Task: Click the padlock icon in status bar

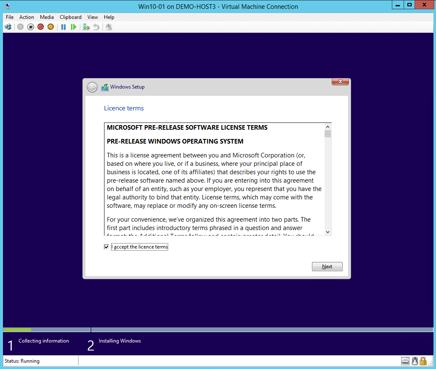Action: click(423, 361)
